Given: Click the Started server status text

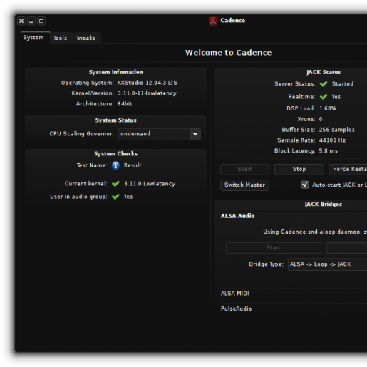Looking at the screenshot, I should pyautogui.click(x=343, y=84).
